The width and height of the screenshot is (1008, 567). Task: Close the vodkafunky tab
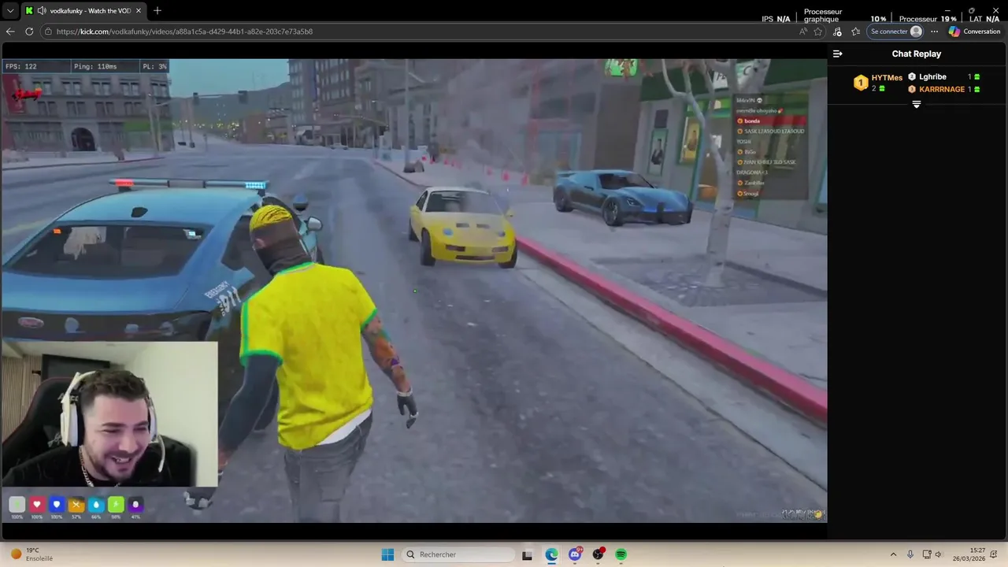click(139, 11)
